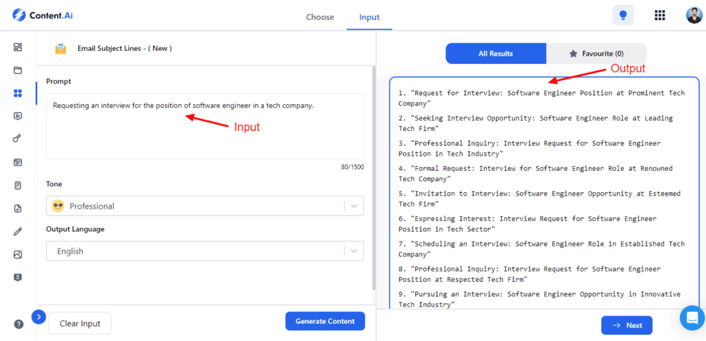Click the star icon on Favourite tab
706x341 pixels.
573,54
